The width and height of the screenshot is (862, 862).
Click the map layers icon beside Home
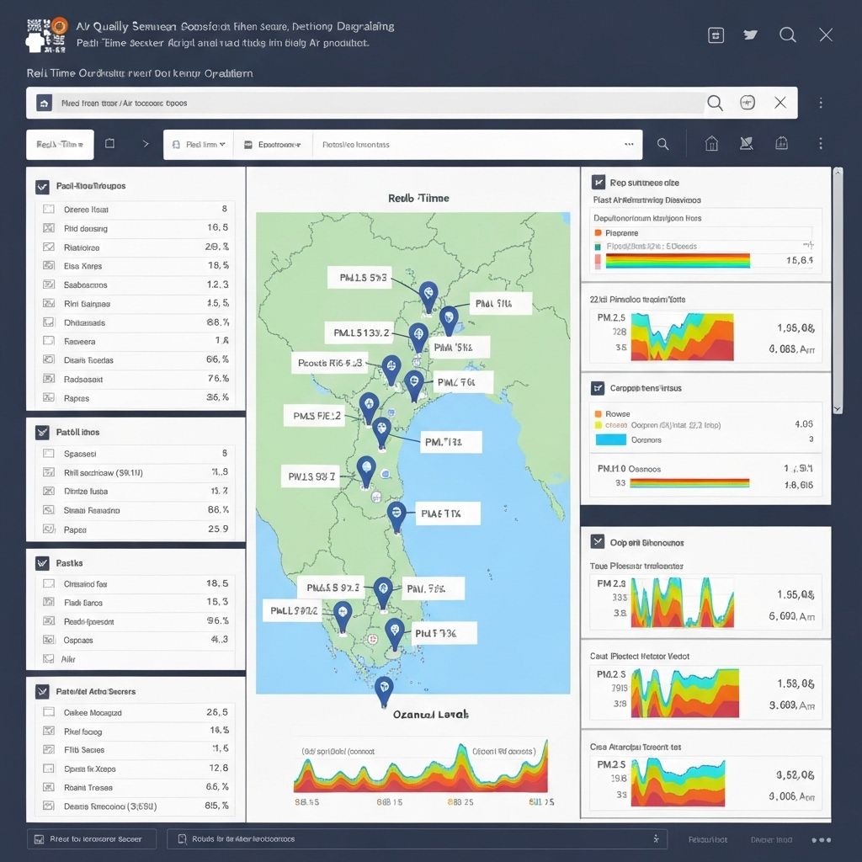click(x=747, y=143)
